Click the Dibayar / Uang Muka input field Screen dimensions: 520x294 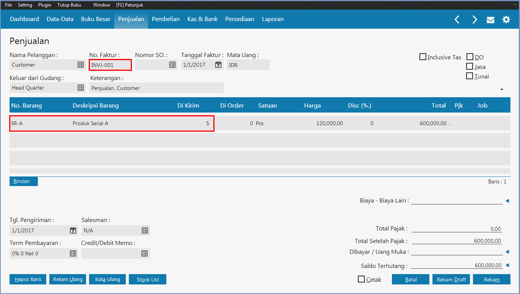click(x=457, y=252)
